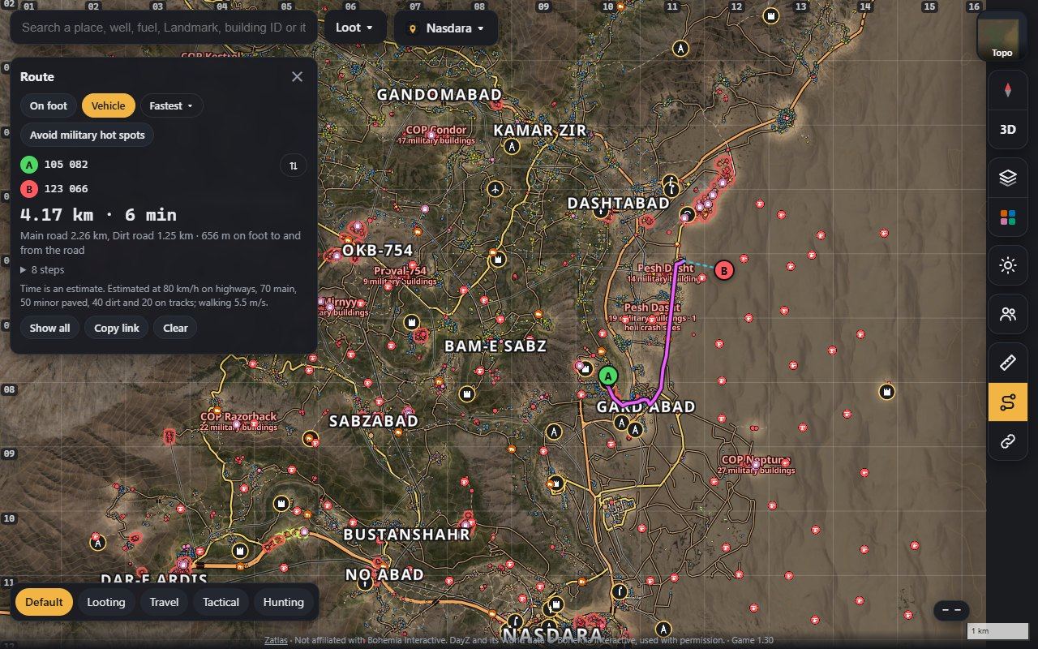The height and width of the screenshot is (649, 1038).
Task: Click the COP Razorback label
Action: click(x=238, y=417)
